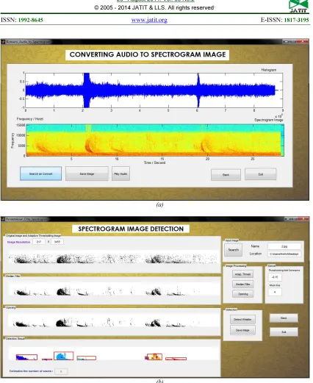Click the Thresholding Add Constant field
313x383 pixels.
[275, 277]
